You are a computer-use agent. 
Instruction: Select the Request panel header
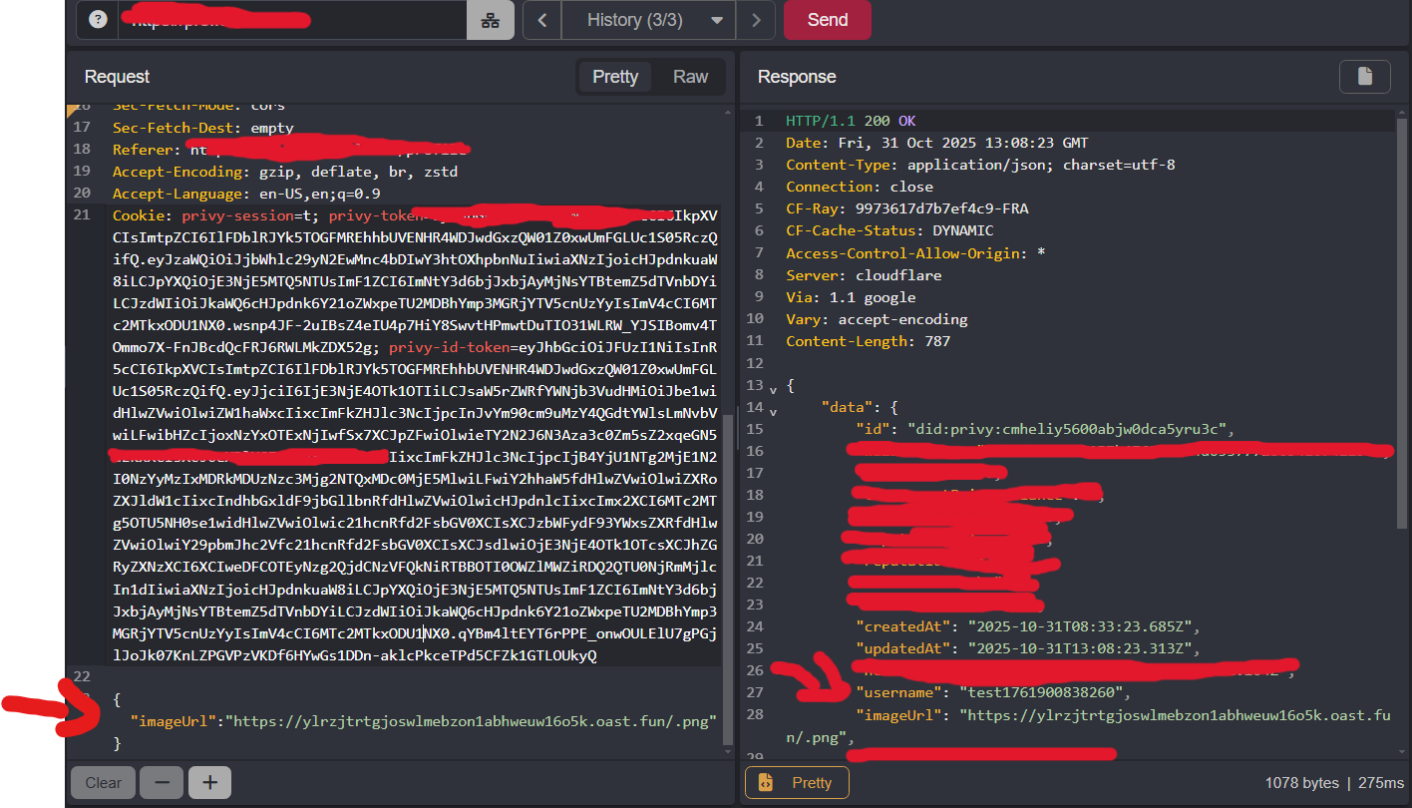point(117,76)
